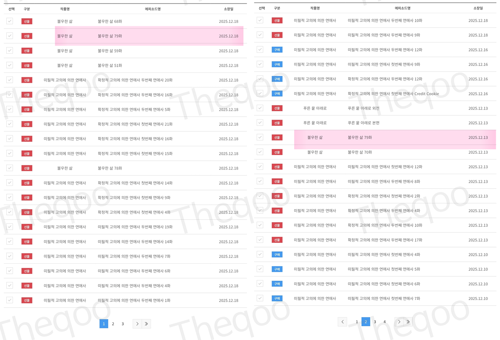Select the checkbox for 불우한 삶 51화
The width and height of the screenshot is (500, 340).
(x=10, y=65)
